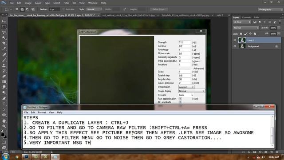The image size is (284, 160).
Task: Toggle the layer filter on/off switch
Action: pyautogui.click(x=280, y=22)
